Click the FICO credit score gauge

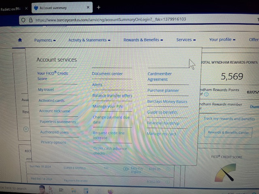click(x=226, y=173)
